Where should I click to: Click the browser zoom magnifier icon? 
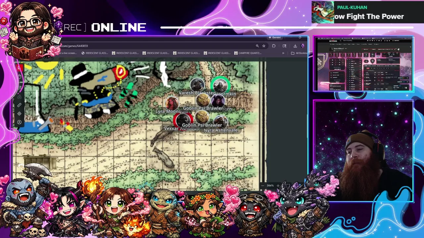(x=257, y=46)
